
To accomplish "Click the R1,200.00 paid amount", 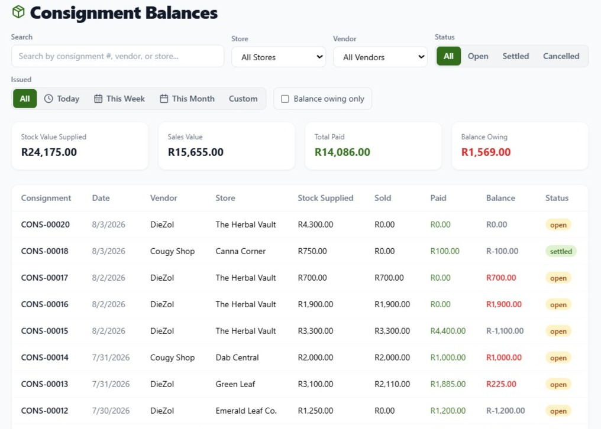I will click(x=448, y=411).
